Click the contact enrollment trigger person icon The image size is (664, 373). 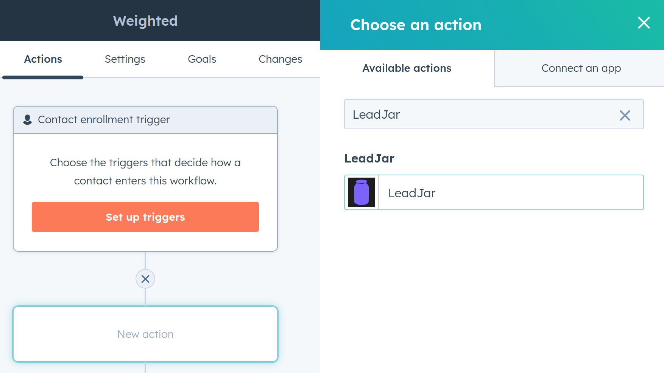(27, 119)
